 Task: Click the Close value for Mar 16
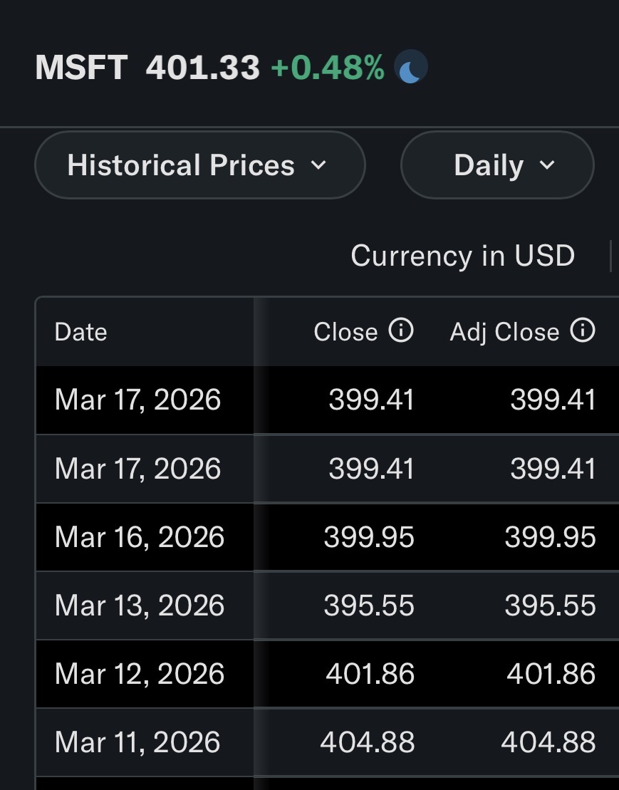(369, 537)
